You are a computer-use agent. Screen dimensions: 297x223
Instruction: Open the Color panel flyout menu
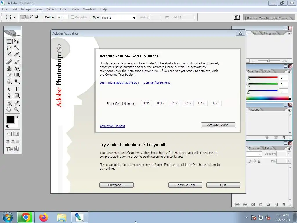pyautogui.click(x=290, y=34)
